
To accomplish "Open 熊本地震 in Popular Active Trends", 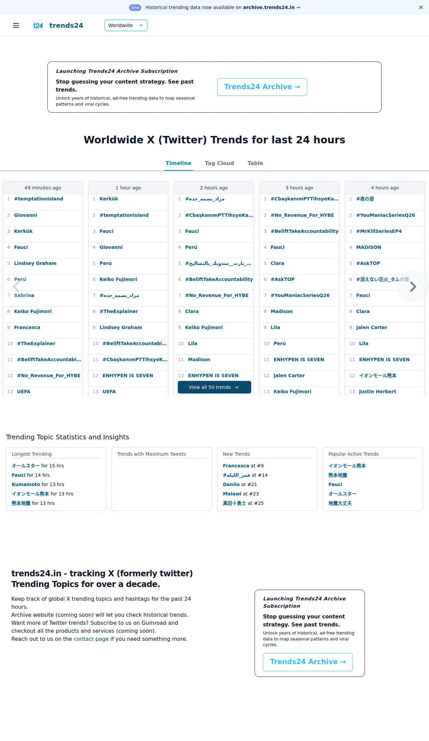I will point(338,475).
